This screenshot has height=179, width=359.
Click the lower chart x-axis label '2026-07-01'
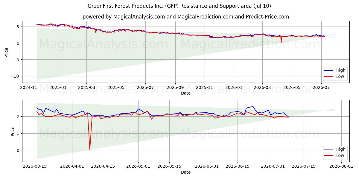click(273, 167)
